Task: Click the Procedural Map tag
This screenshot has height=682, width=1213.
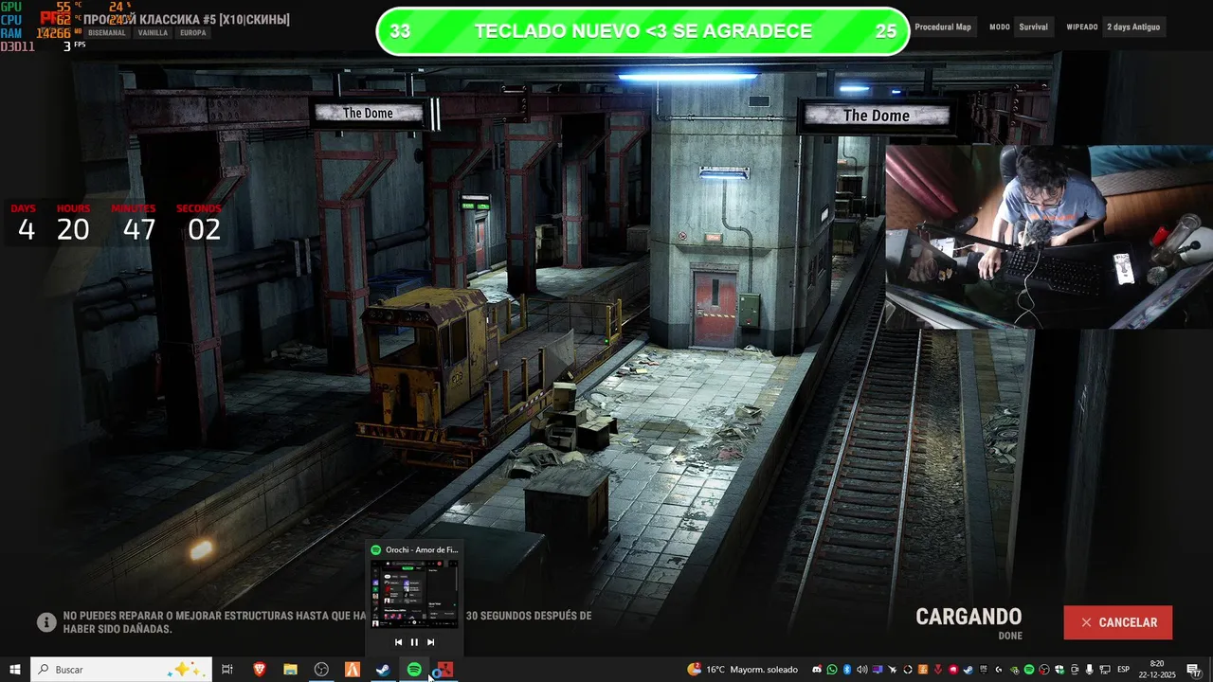Action: coord(943,27)
